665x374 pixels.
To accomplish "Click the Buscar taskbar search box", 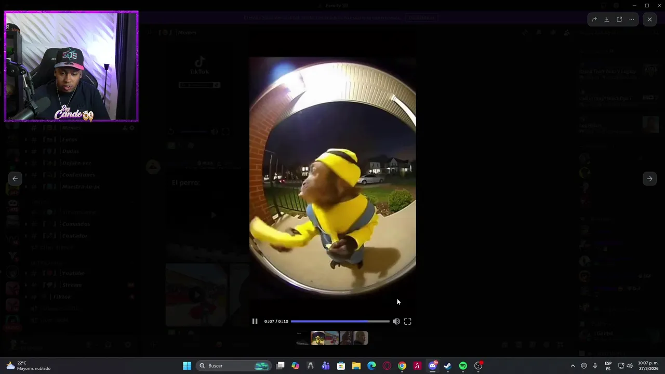I will point(234,366).
